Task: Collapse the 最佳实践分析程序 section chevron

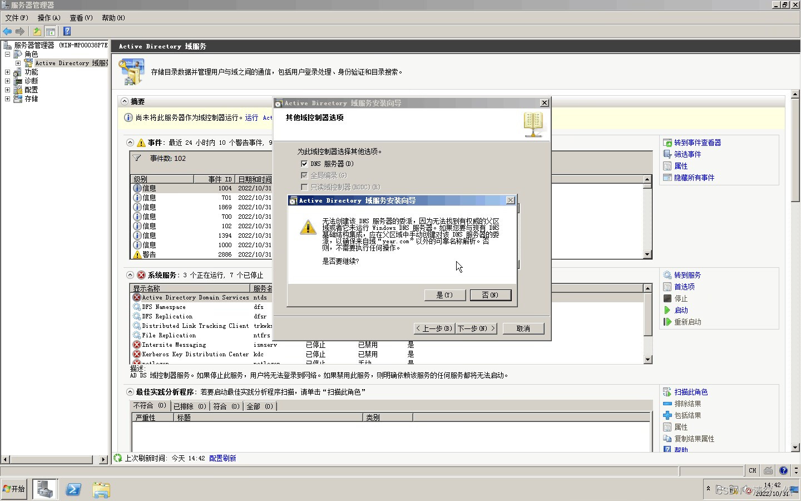Action: pos(130,392)
